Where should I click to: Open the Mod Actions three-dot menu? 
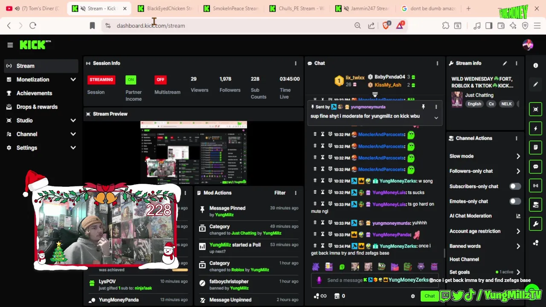296,193
